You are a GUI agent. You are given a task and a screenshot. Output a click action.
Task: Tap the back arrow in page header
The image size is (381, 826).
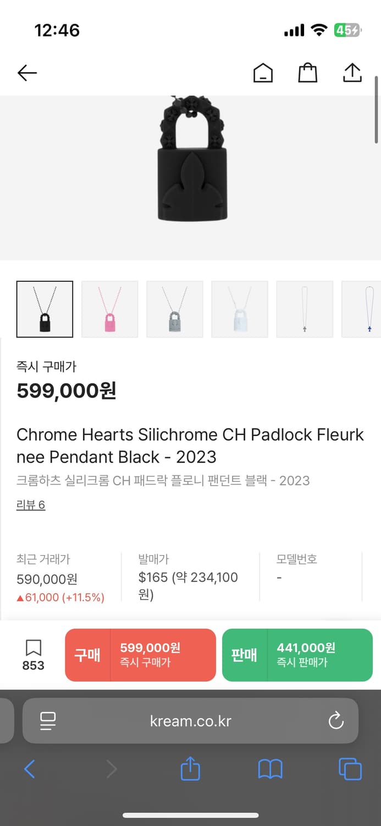[27, 73]
